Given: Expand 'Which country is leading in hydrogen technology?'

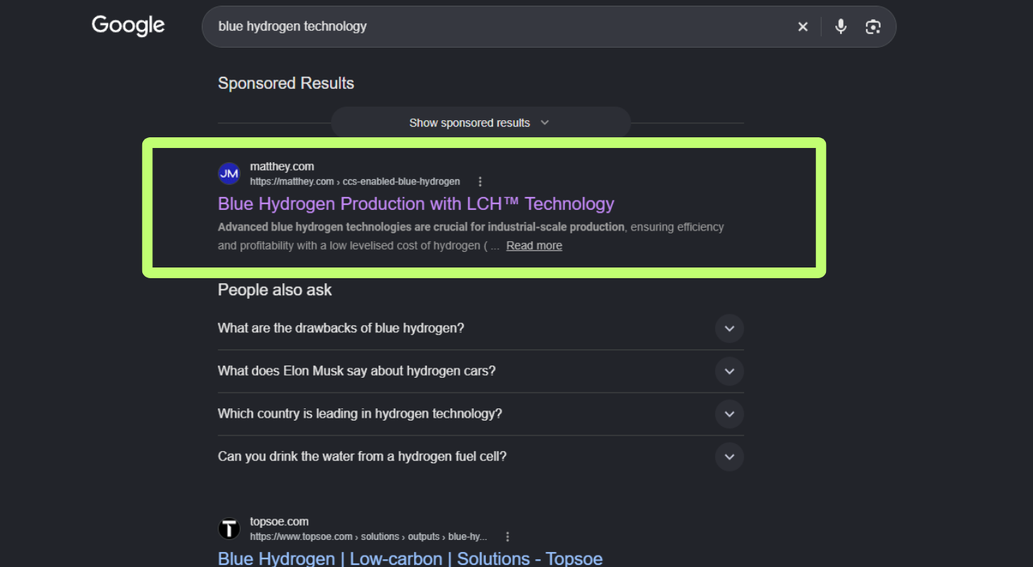Looking at the screenshot, I should tap(480, 414).
